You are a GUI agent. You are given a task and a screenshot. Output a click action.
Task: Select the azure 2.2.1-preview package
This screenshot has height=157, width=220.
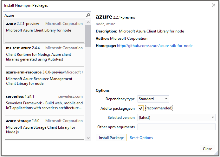pos(44,30)
